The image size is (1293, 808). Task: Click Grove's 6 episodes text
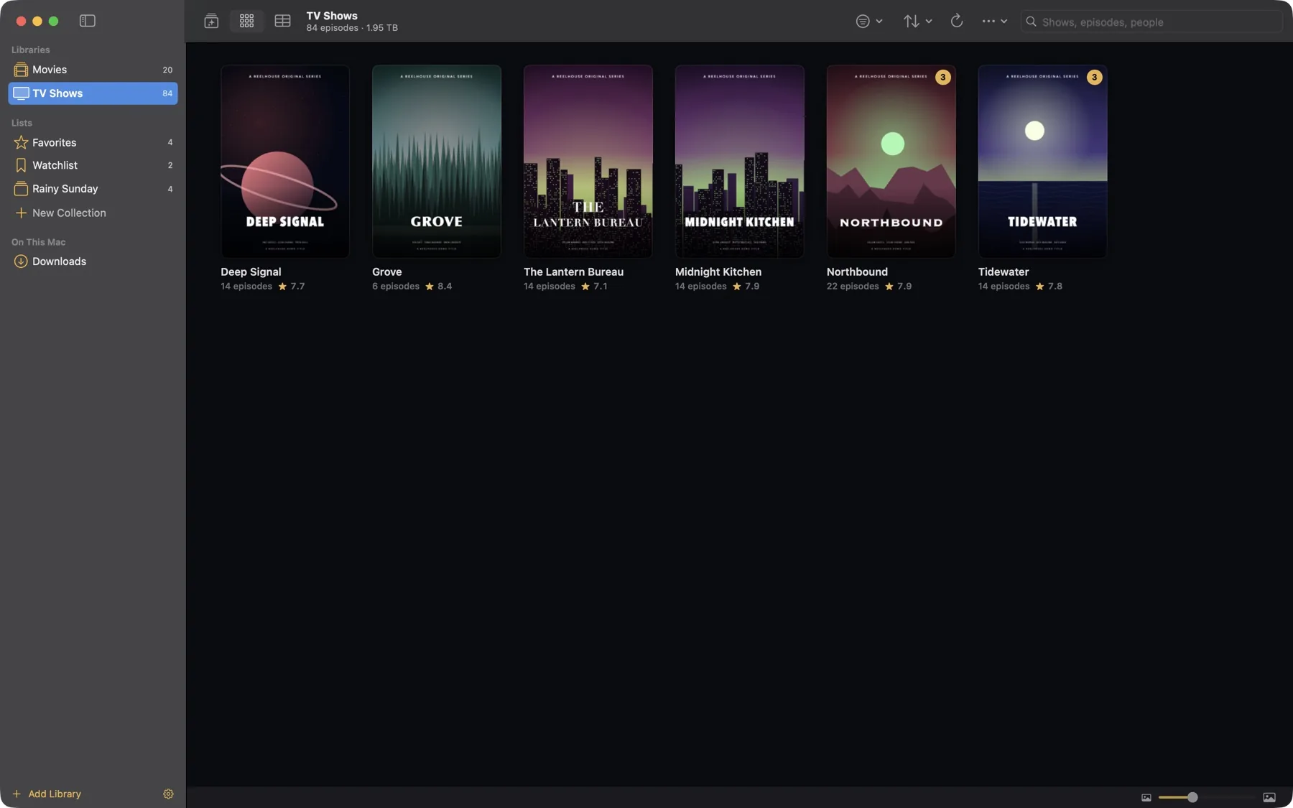click(396, 286)
